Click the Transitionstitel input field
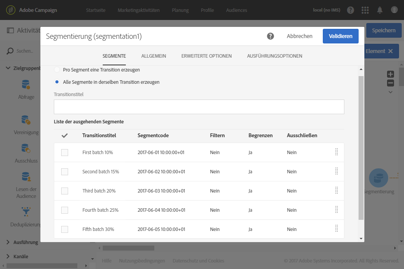The width and height of the screenshot is (404, 269). pos(199,107)
